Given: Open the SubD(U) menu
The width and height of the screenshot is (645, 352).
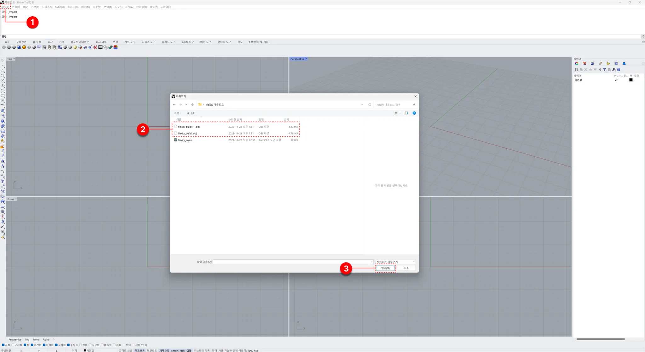Looking at the screenshot, I should click(x=60, y=7).
